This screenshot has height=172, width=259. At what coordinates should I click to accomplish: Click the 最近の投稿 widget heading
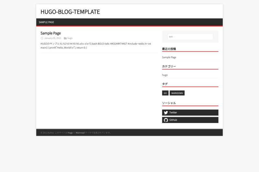tap(169, 49)
